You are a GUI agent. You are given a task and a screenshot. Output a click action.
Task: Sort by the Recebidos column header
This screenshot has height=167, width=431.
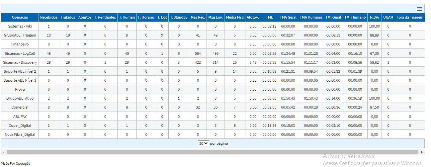[48, 17]
